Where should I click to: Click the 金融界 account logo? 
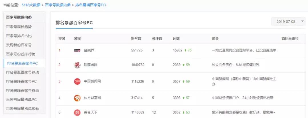point(77,51)
